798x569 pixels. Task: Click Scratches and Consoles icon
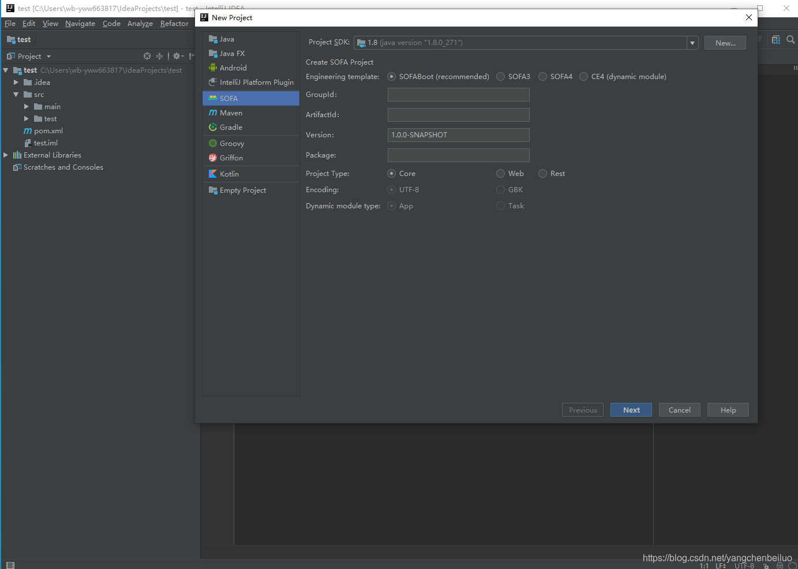pos(17,167)
